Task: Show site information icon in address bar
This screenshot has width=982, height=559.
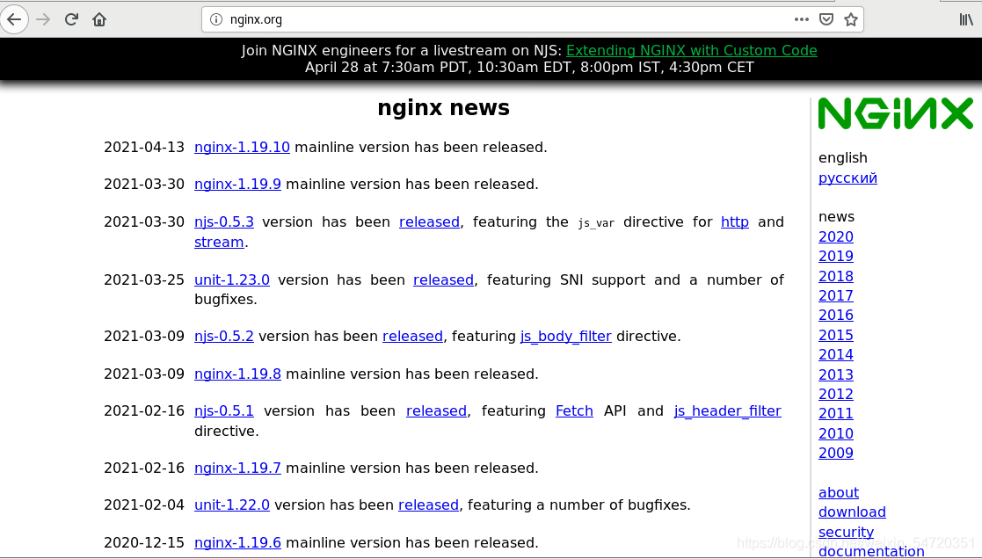Action: pos(216,19)
